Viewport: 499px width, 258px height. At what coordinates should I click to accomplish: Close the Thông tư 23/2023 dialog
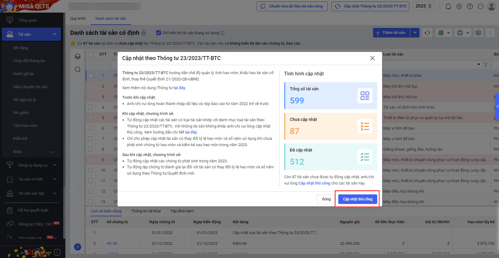(x=372, y=58)
